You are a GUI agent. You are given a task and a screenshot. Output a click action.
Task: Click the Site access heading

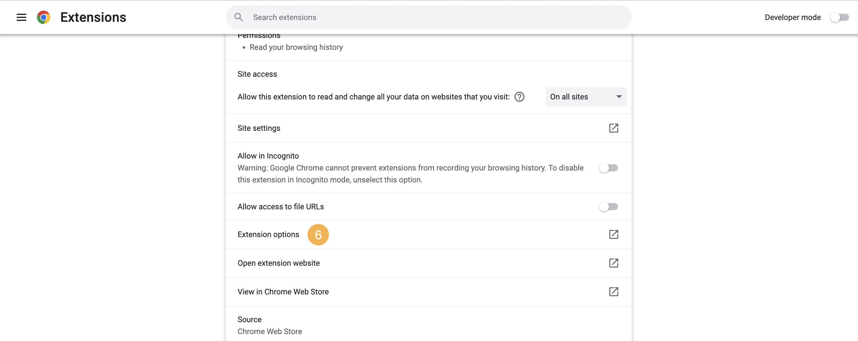(x=257, y=74)
